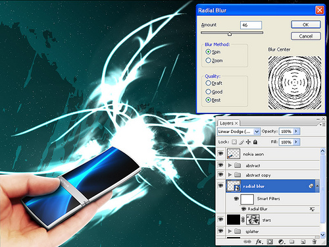Choose Best quality
This screenshot has width=329, height=247.
[x=208, y=100]
